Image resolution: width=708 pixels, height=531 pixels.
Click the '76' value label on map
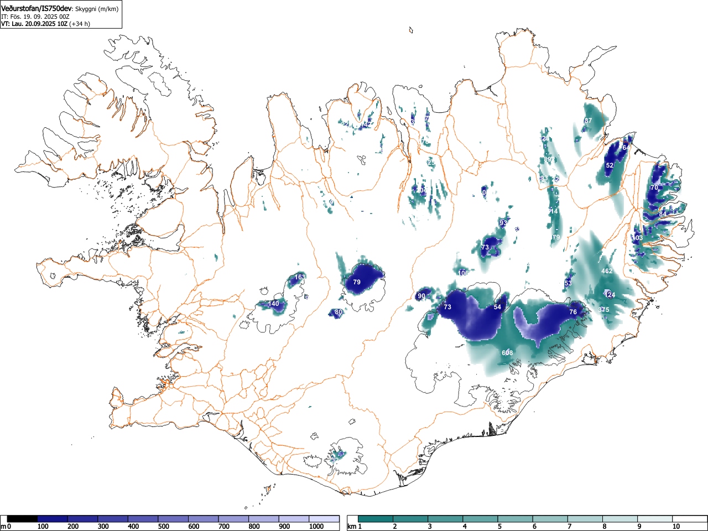pyautogui.click(x=573, y=312)
